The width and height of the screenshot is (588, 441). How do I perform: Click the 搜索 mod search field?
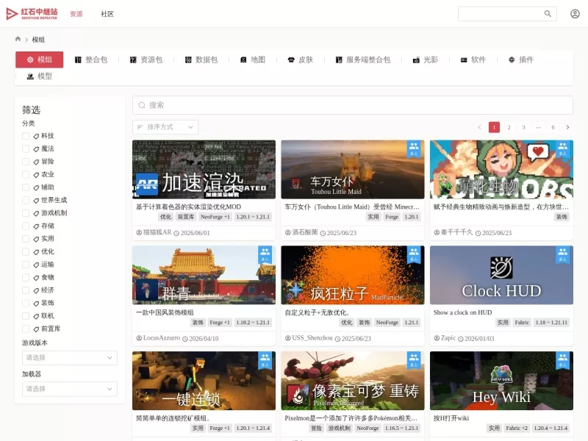point(353,105)
